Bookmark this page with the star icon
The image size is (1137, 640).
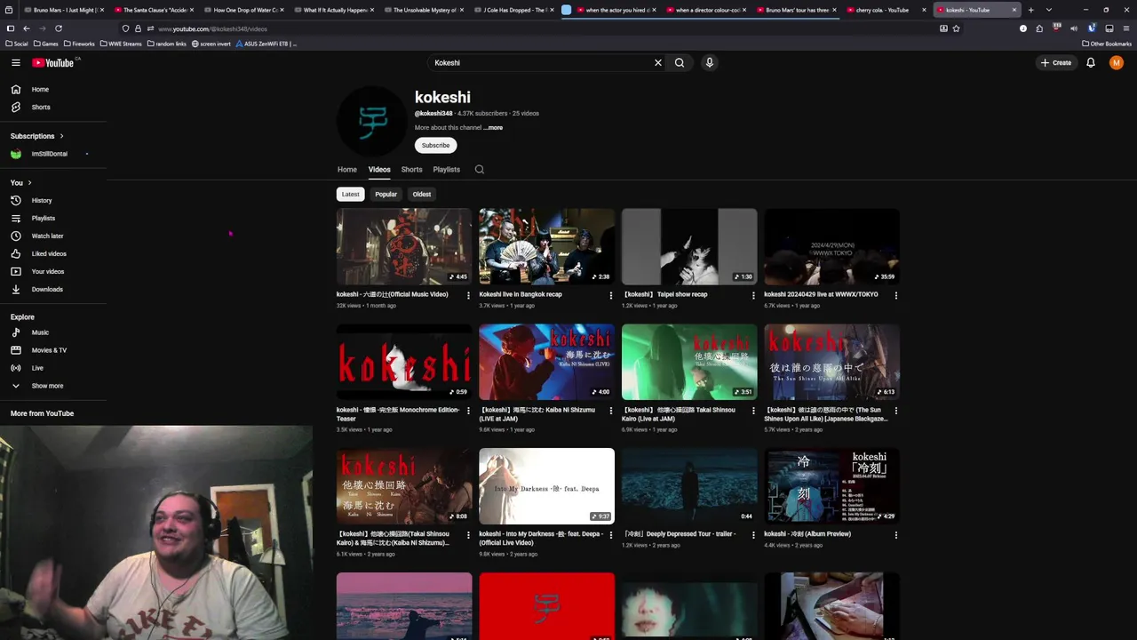click(x=956, y=28)
